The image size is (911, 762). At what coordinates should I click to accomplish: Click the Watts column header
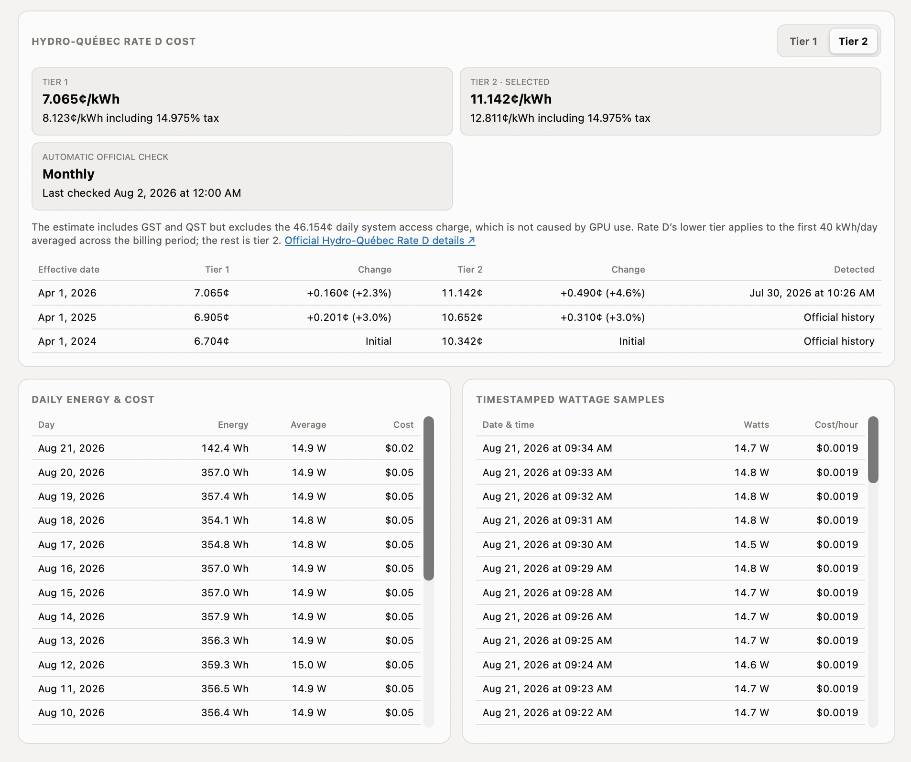click(757, 425)
